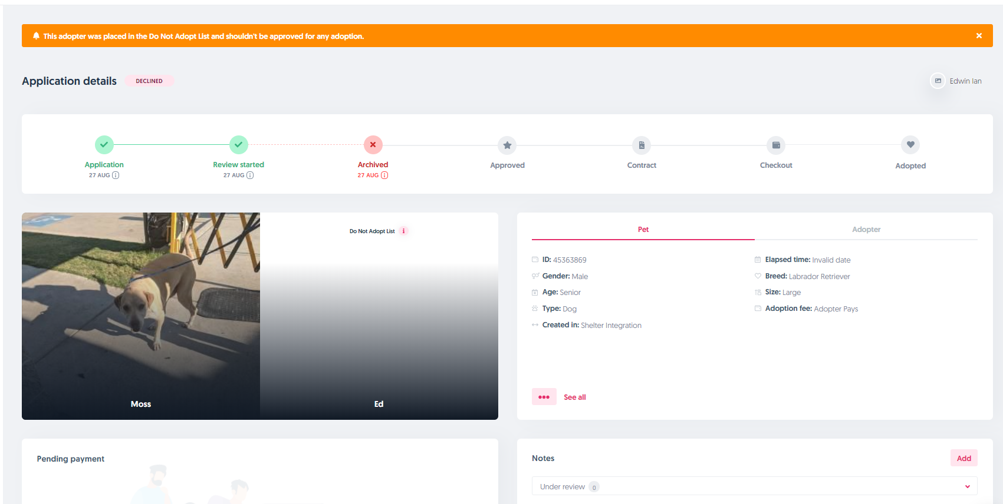This screenshot has width=1003, height=504.
Task: Click the Ed adopter card
Action: 379,330
